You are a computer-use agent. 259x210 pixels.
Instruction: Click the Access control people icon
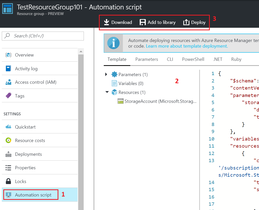point(8,82)
